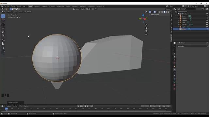Click the current frame number field

click(145, 106)
